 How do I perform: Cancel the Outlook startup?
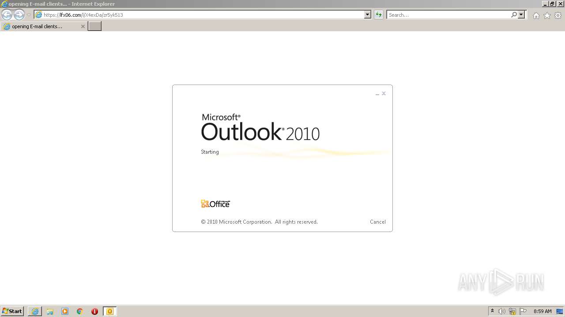click(378, 222)
